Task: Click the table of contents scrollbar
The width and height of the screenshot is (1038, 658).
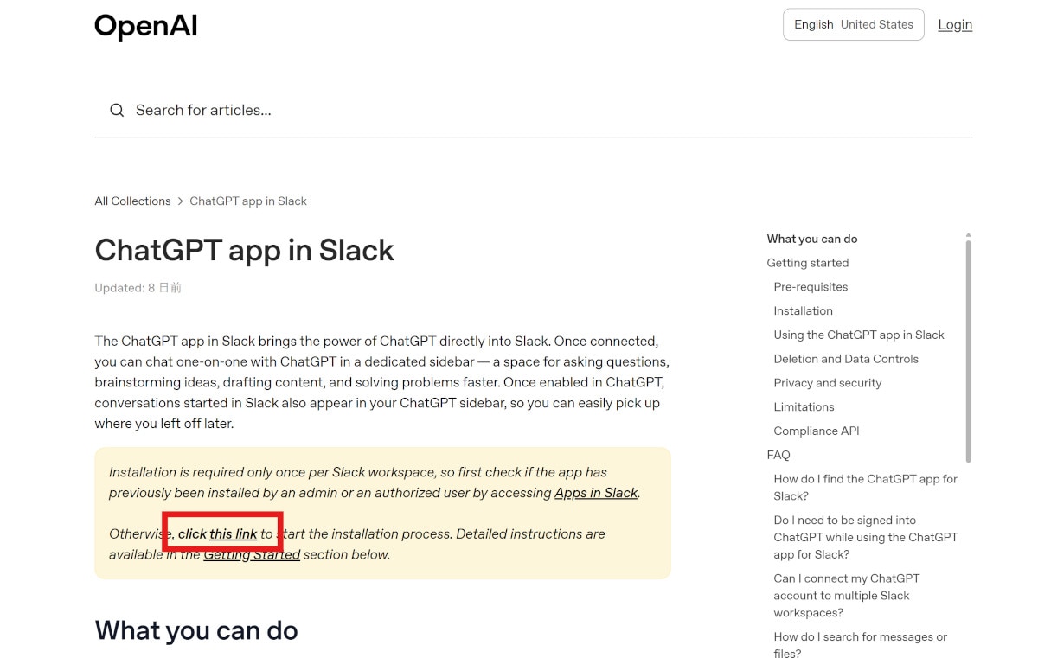Action: coord(968,346)
